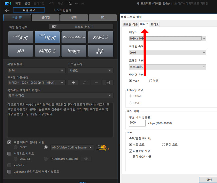Select the 높음 tier radio button

151,81
